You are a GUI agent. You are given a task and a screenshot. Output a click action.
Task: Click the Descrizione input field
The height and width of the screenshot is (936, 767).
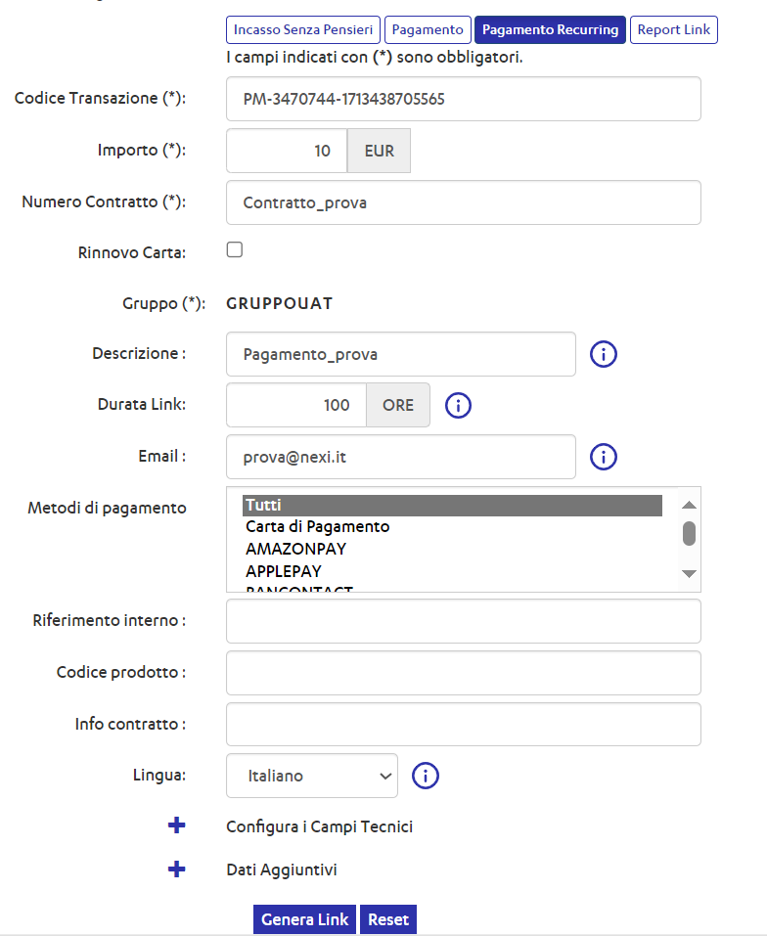[401, 355]
